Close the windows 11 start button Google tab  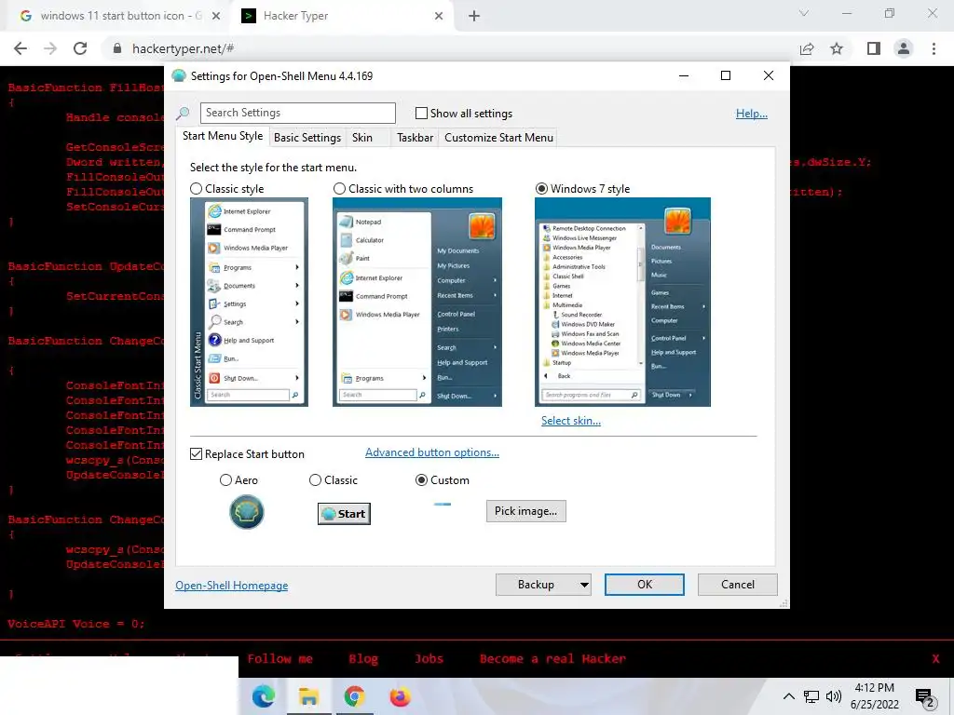tap(216, 17)
